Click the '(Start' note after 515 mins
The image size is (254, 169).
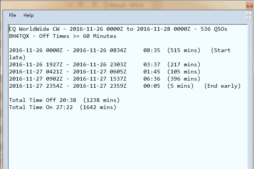pyautogui.click(x=221, y=50)
